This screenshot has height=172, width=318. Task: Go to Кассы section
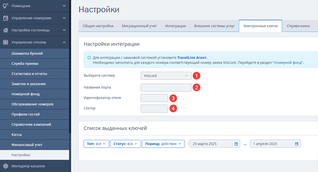(x=34, y=135)
